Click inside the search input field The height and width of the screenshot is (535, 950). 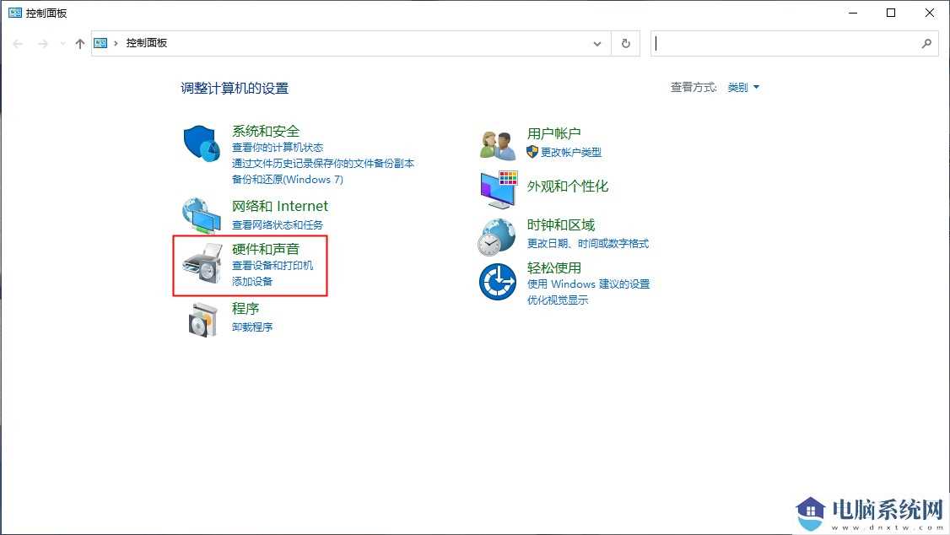point(785,43)
